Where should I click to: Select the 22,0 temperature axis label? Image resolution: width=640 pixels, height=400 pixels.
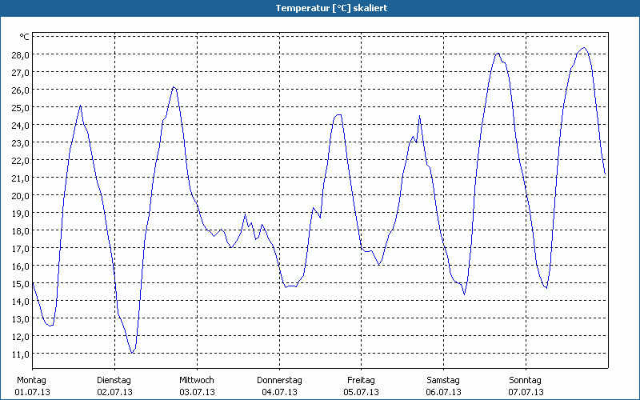coord(21,161)
